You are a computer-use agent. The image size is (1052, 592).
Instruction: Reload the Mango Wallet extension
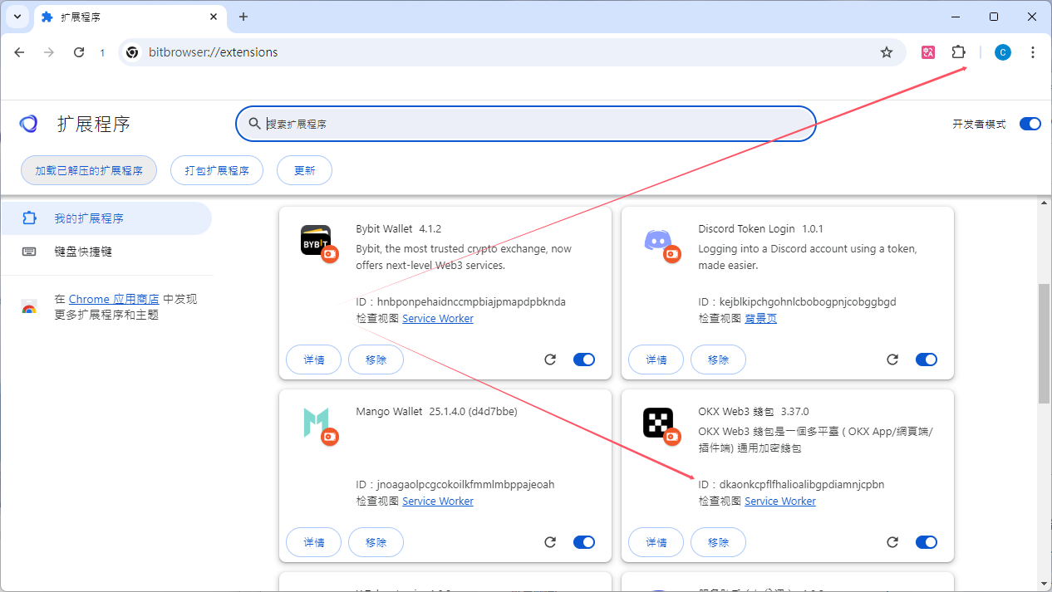click(550, 542)
